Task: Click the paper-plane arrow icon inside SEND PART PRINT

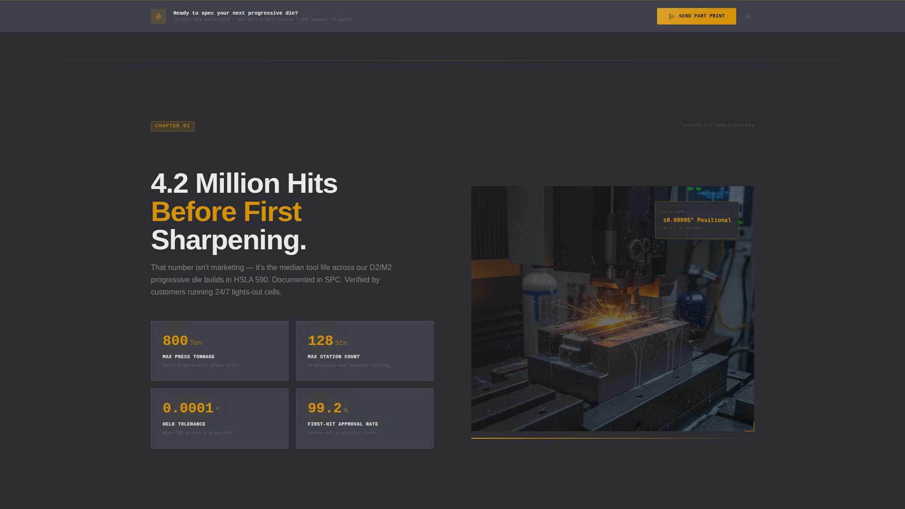Action: coord(672,16)
